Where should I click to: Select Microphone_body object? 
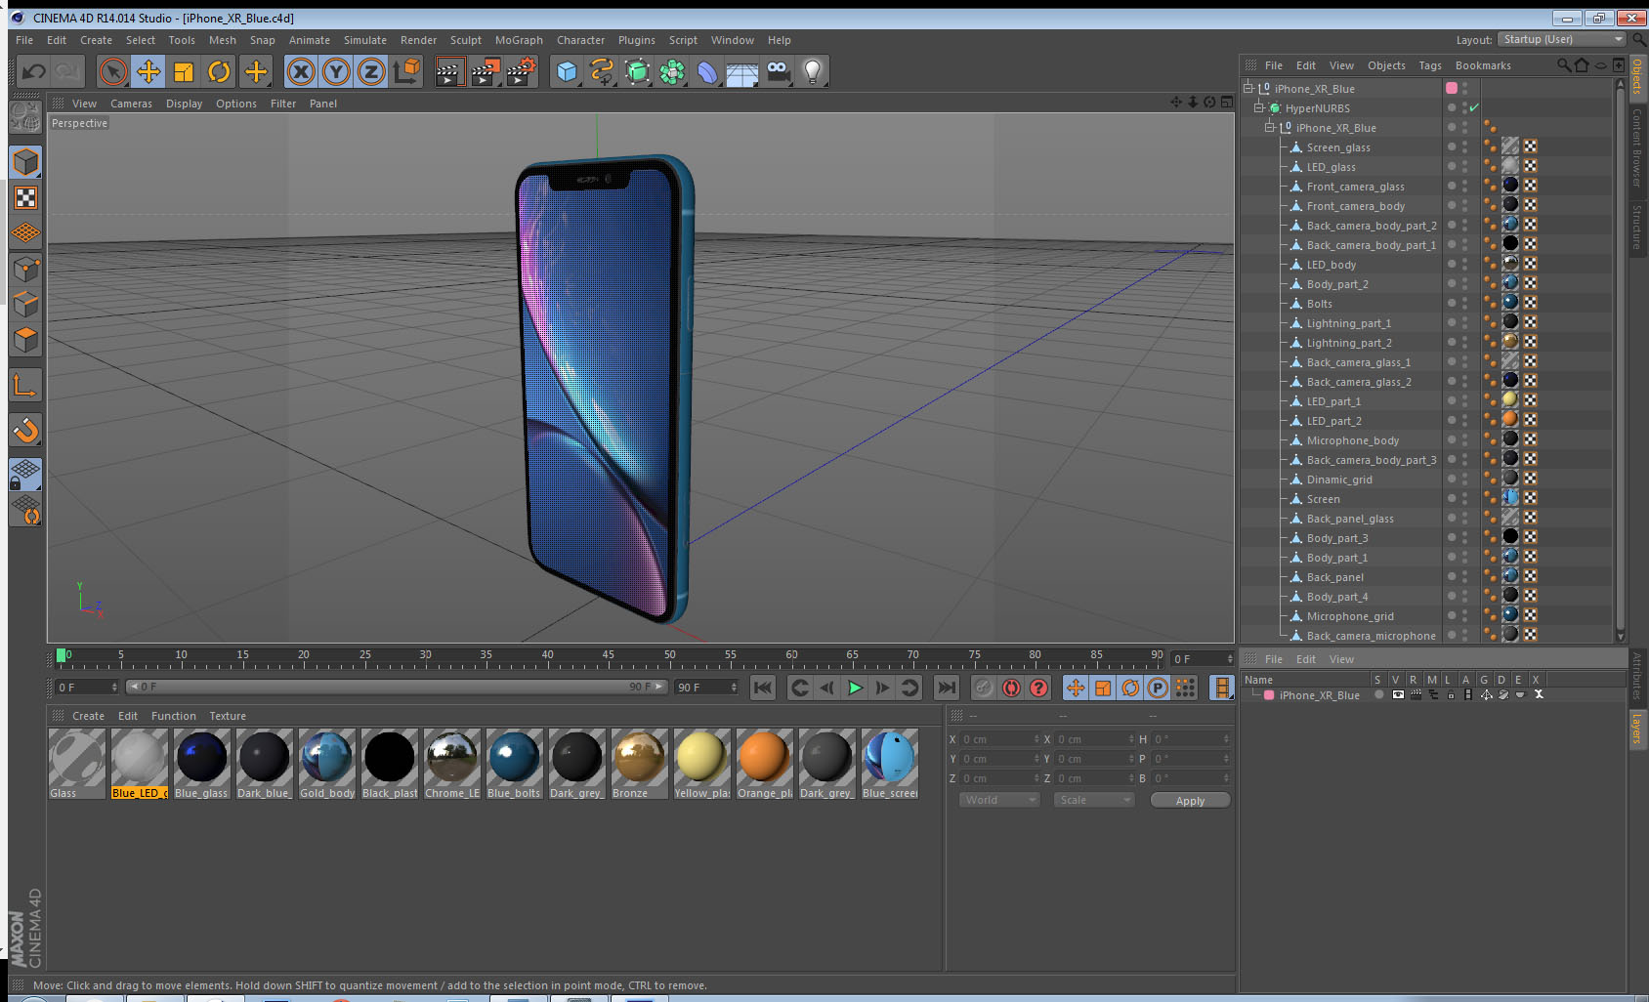(x=1352, y=440)
